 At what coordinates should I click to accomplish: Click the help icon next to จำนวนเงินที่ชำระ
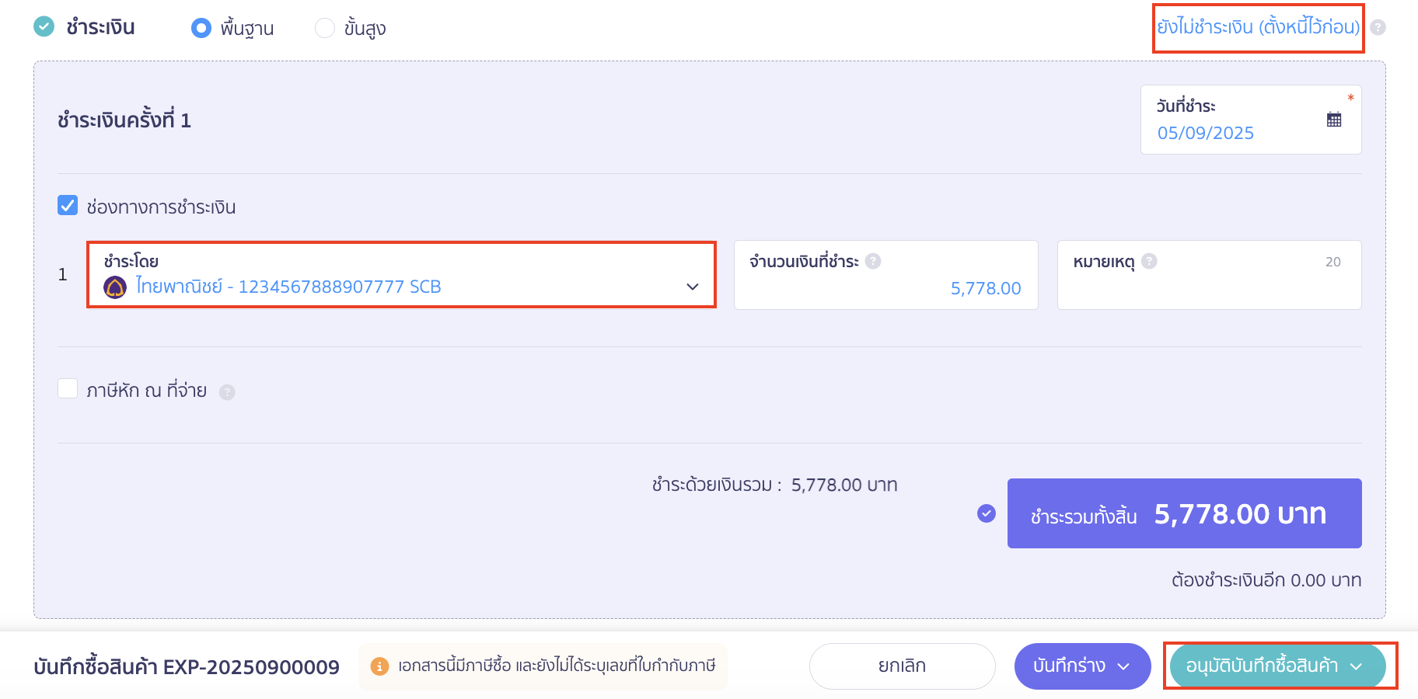872,262
